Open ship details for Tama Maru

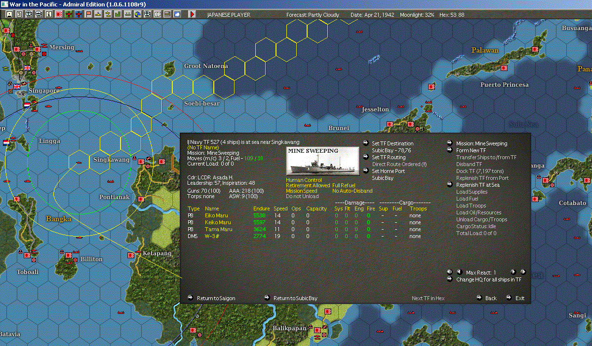click(219, 229)
